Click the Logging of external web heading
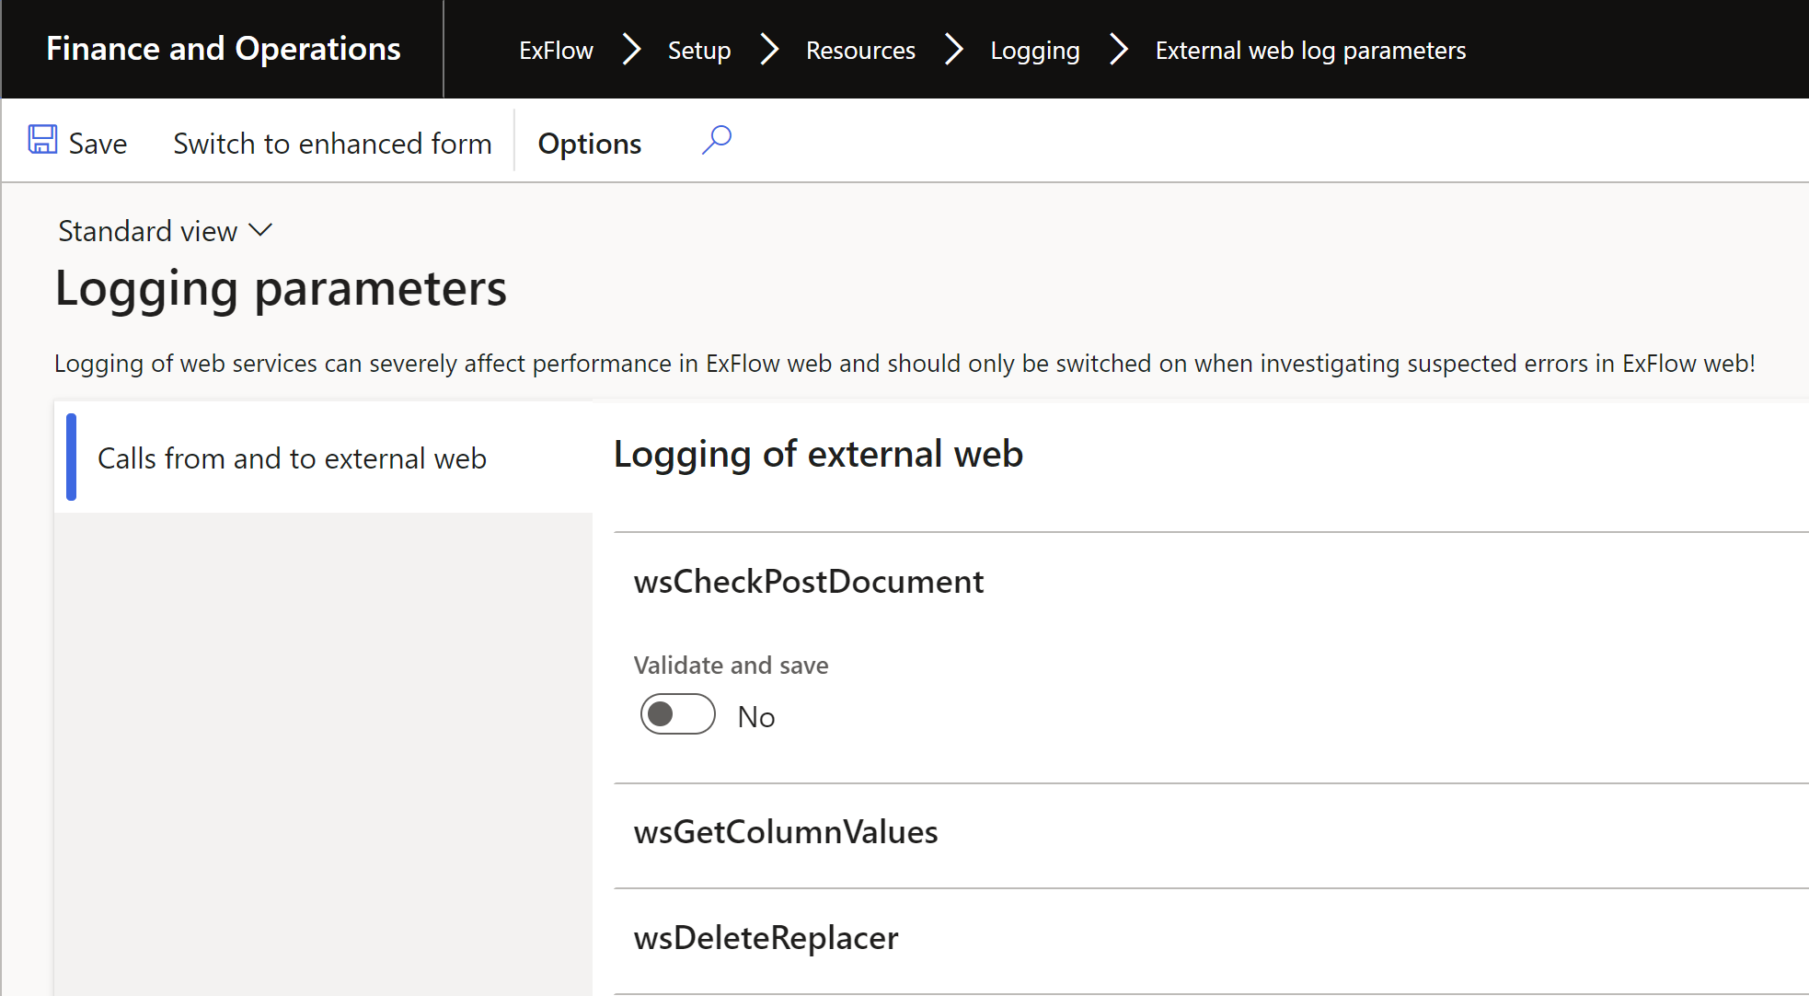 point(818,454)
